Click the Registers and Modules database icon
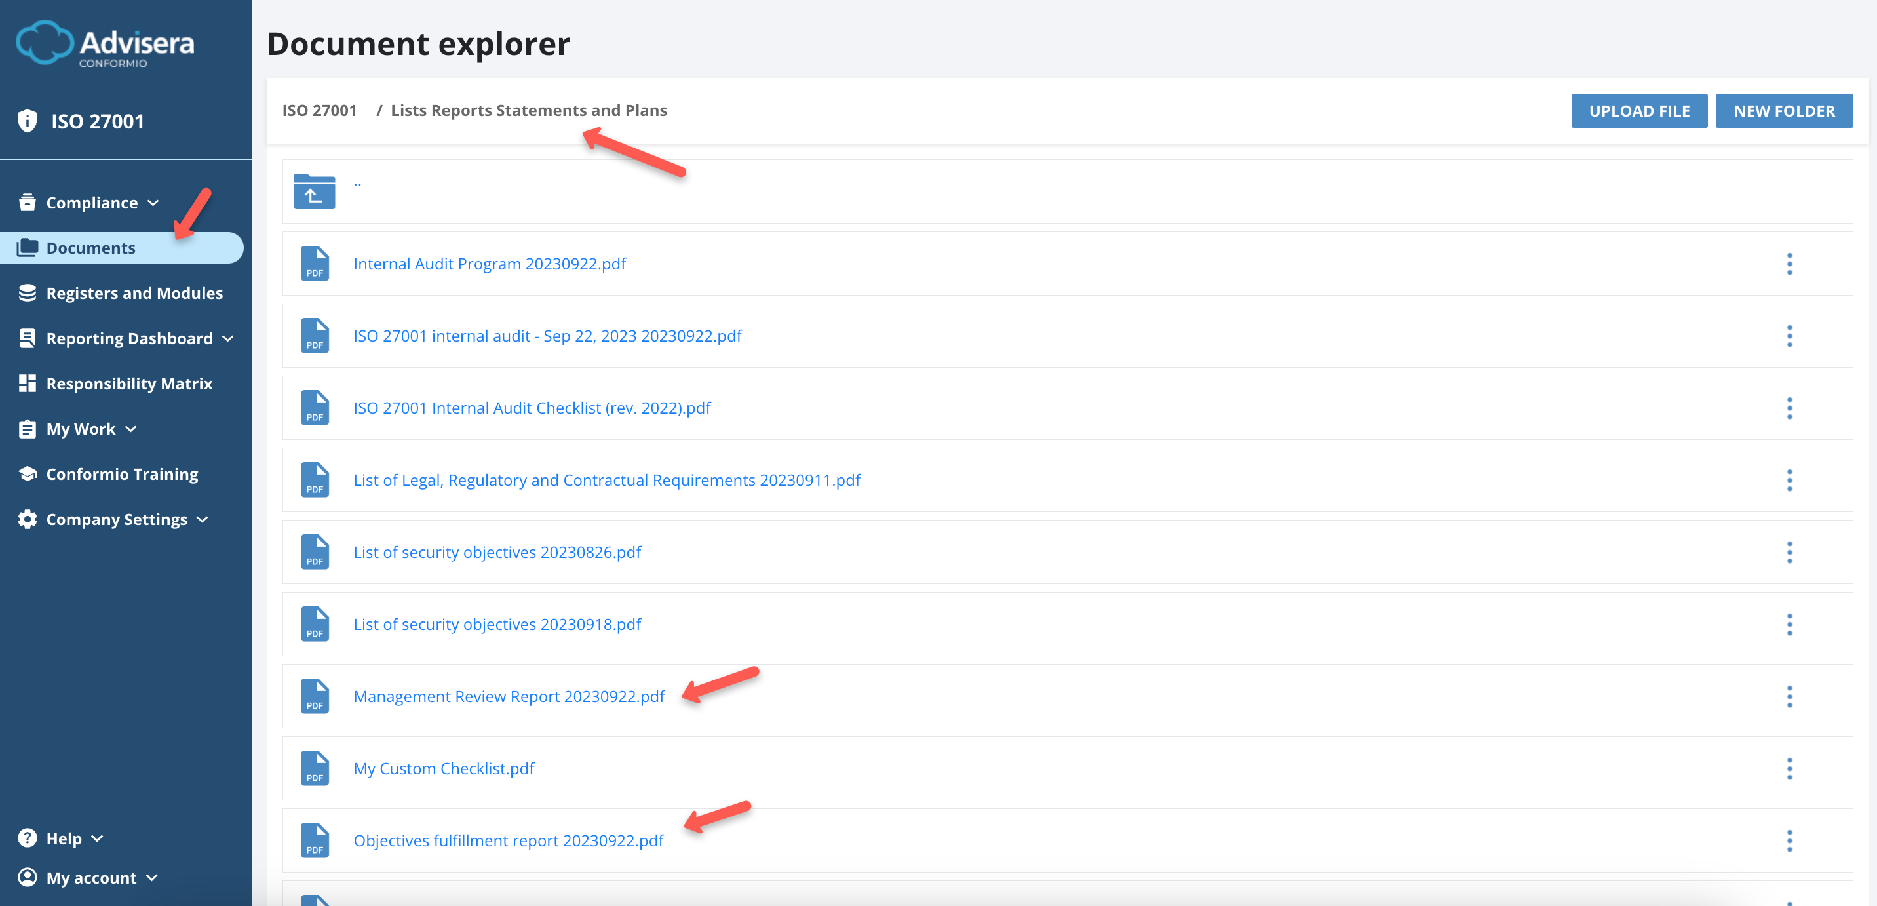This screenshot has width=1877, height=906. (x=27, y=292)
